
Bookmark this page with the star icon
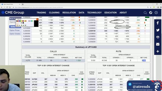151,7
